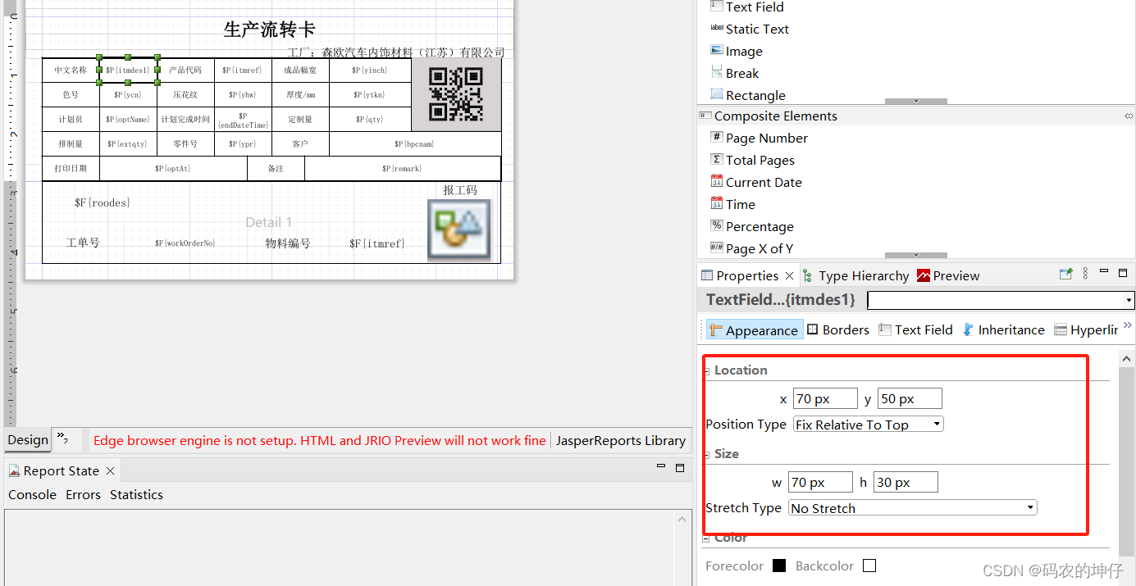Select the Rectangle palette element
Viewport: 1136px width, 586px height.
pyautogui.click(x=755, y=95)
